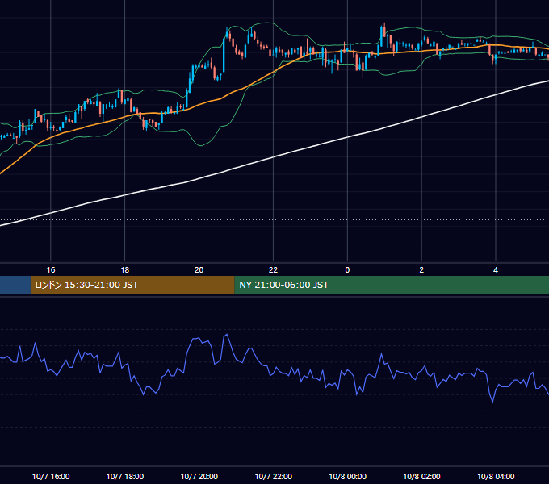
Task: Click the 10/7 18:00 date label
Action: (x=125, y=476)
